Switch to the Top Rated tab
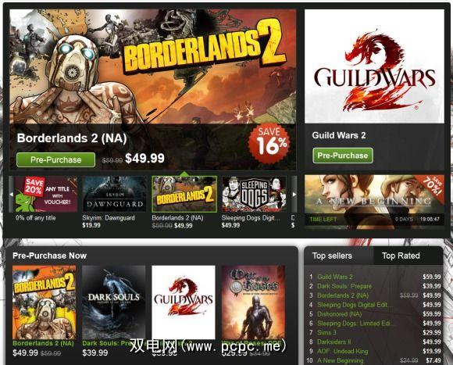The height and width of the screenshot is (365, 453). tap(401, 256)
